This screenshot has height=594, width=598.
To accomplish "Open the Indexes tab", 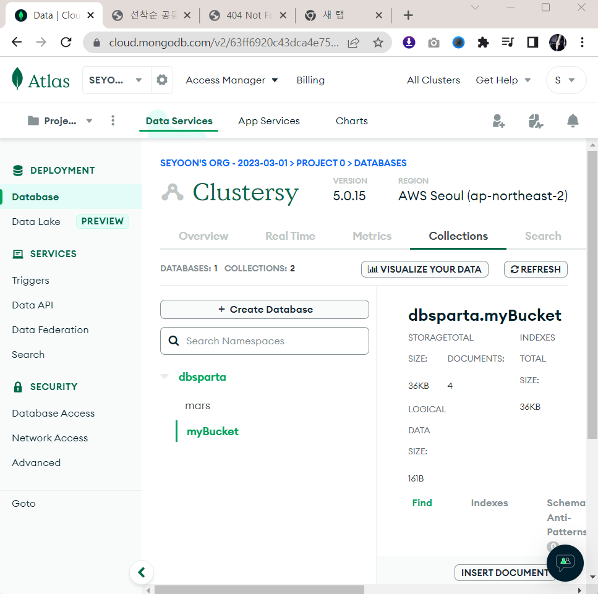I will pyautogui.click(x=489, y=503).
